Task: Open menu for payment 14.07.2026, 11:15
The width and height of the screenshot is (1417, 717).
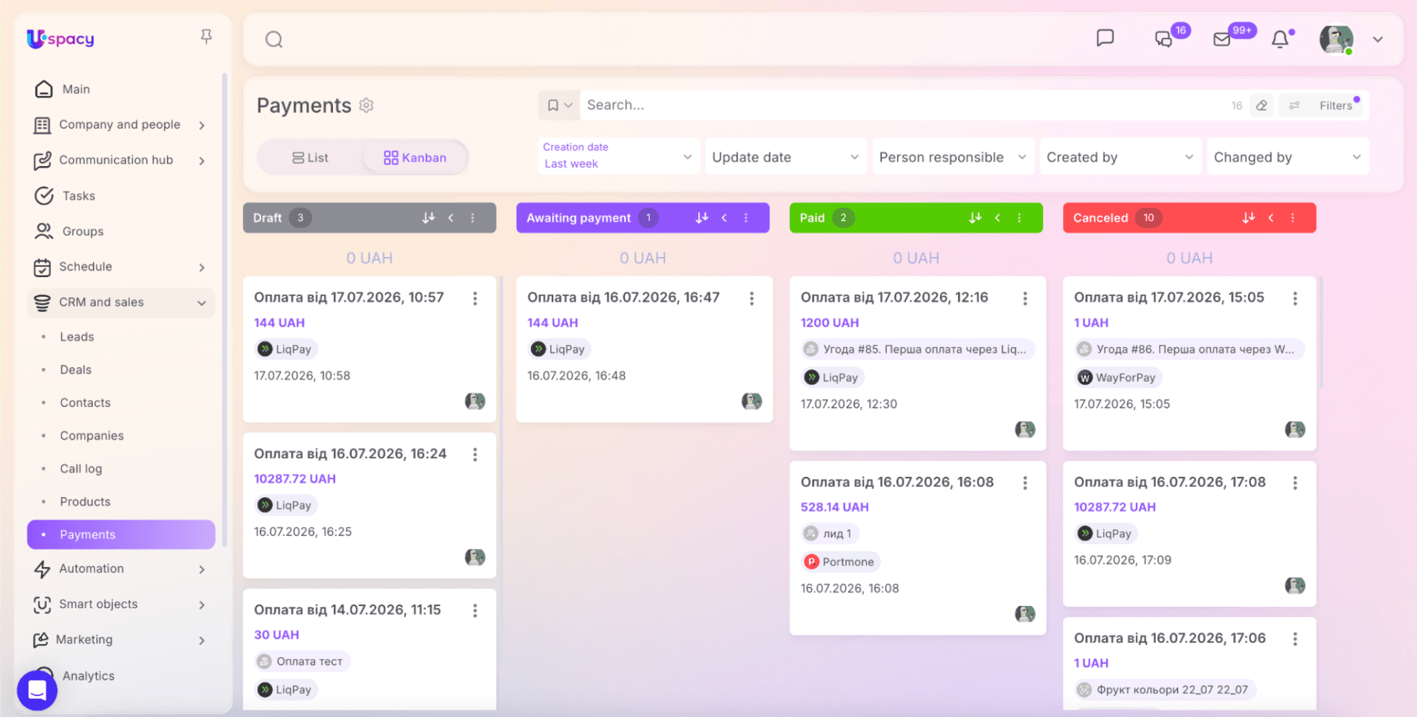Action: tap(475, 611)
